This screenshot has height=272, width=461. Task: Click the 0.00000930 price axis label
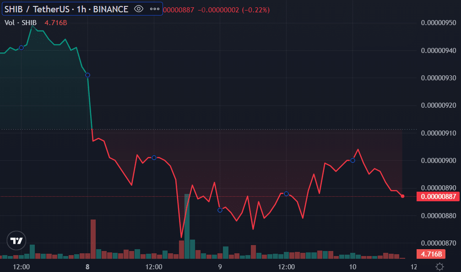439,78
